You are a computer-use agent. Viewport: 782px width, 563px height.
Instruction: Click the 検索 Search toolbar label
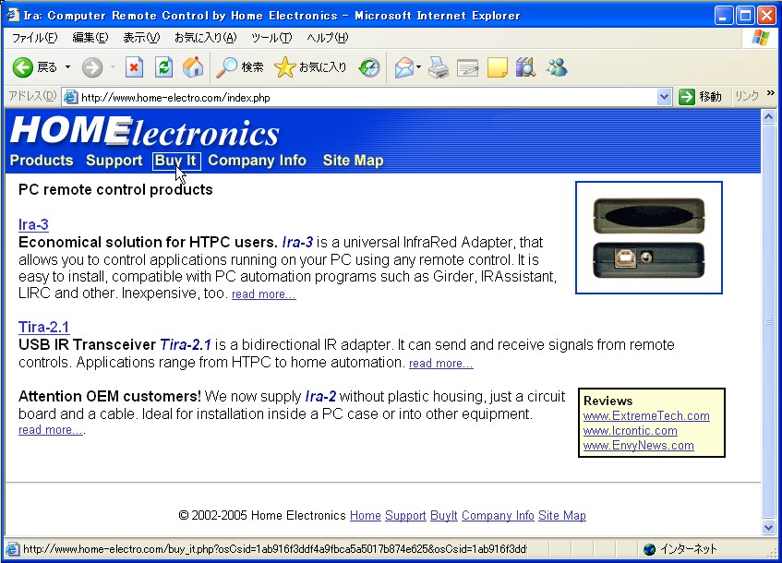click(x=252, y=67)
